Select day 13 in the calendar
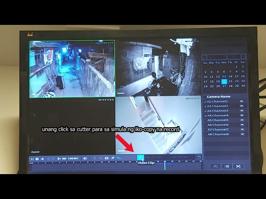266x199 pixels. click(x=224, y=77)
